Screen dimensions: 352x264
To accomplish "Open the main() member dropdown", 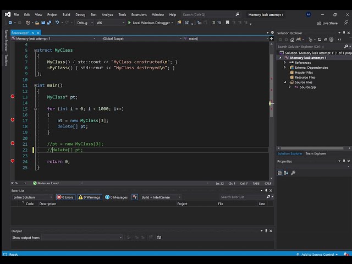I will coord(226,38).
